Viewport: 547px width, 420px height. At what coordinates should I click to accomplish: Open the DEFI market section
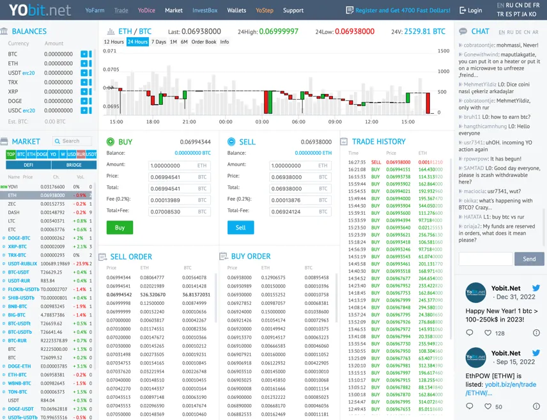(x=29, y=165)
